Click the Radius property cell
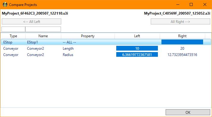This screenshot has height=117, width=212. point(68,55)
